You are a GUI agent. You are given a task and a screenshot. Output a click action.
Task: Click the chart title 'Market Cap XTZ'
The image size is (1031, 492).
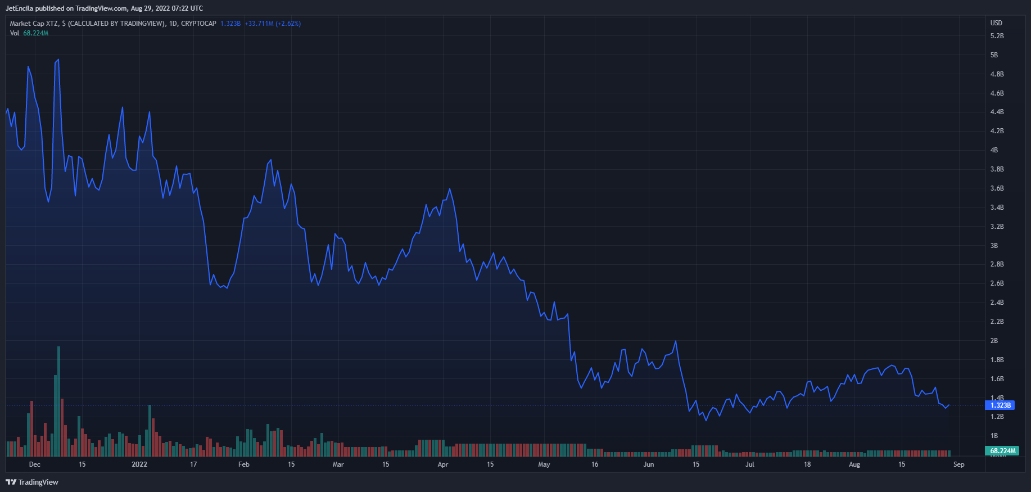coord(34,24)
